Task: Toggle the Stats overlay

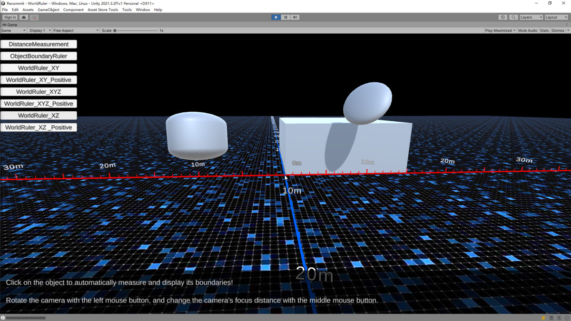Action: coord(544,30)
